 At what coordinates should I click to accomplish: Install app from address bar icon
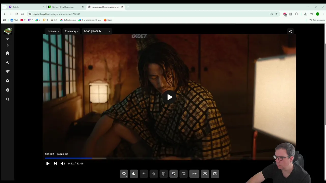click(271, 14)
